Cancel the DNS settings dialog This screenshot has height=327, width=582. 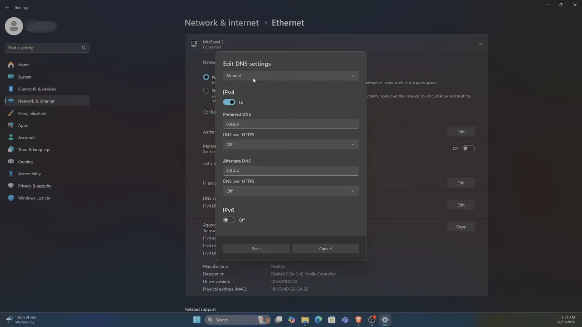(x=325, y=248)
